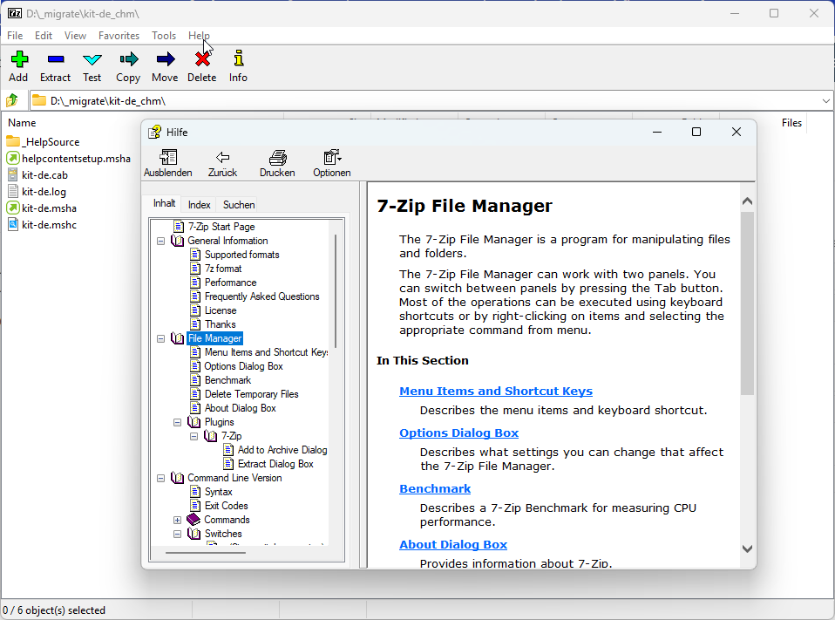Open the Tools menu
The image size is (835, 620).
[164, 36]
